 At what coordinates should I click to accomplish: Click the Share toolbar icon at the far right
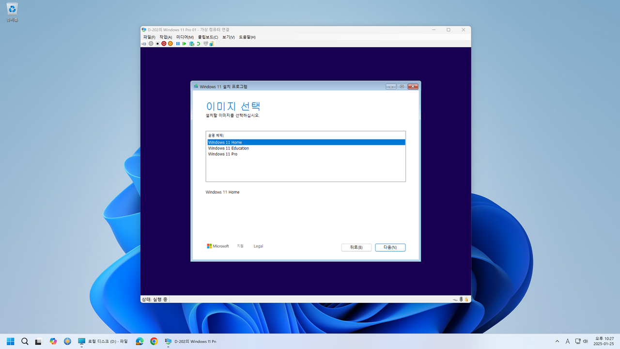coord(212,44)
